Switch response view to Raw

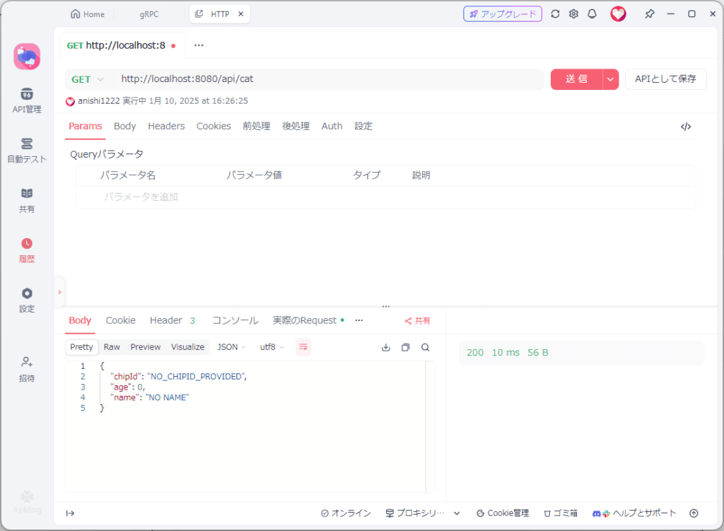112,347
